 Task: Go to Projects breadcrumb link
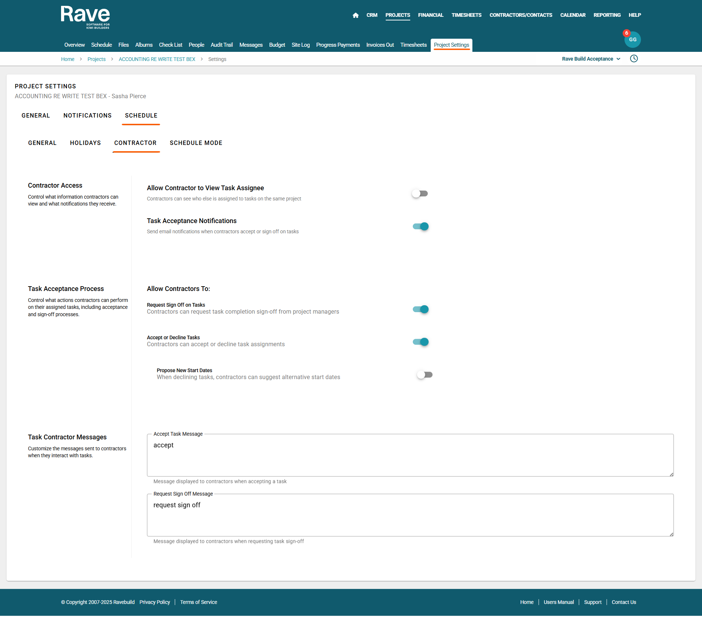[96, 59]
